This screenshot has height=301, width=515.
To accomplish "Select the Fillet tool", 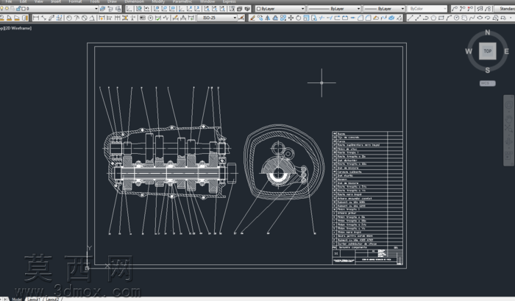I will (368, 18).
